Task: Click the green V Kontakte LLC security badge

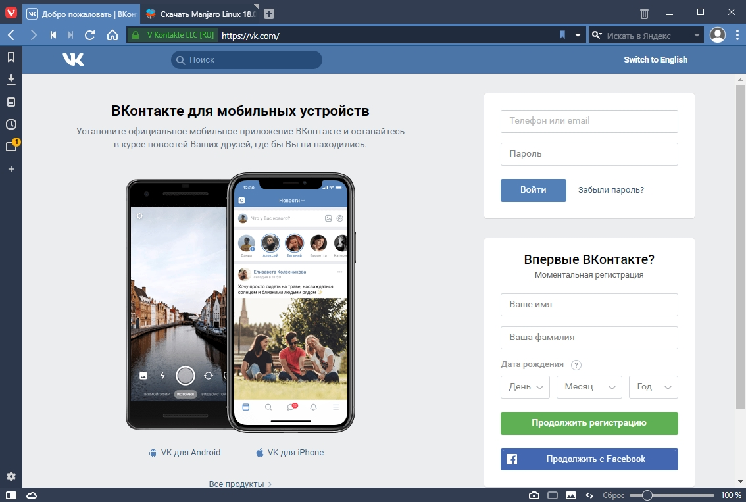Action: [x=173, y=35]
